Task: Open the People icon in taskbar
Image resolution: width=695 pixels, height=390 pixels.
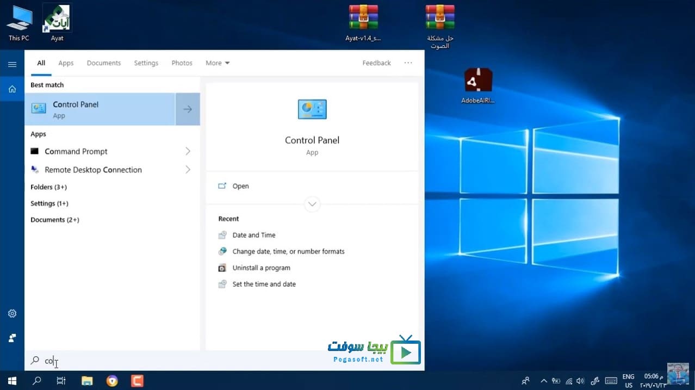Action: pos(525,381)
